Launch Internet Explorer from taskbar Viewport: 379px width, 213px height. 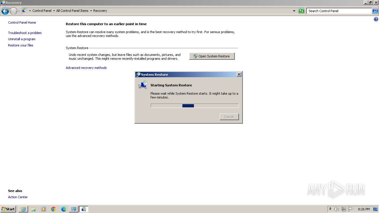point(23,209)
